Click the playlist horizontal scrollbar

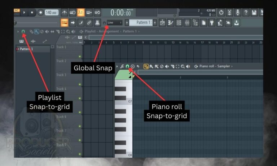point(176,37)
